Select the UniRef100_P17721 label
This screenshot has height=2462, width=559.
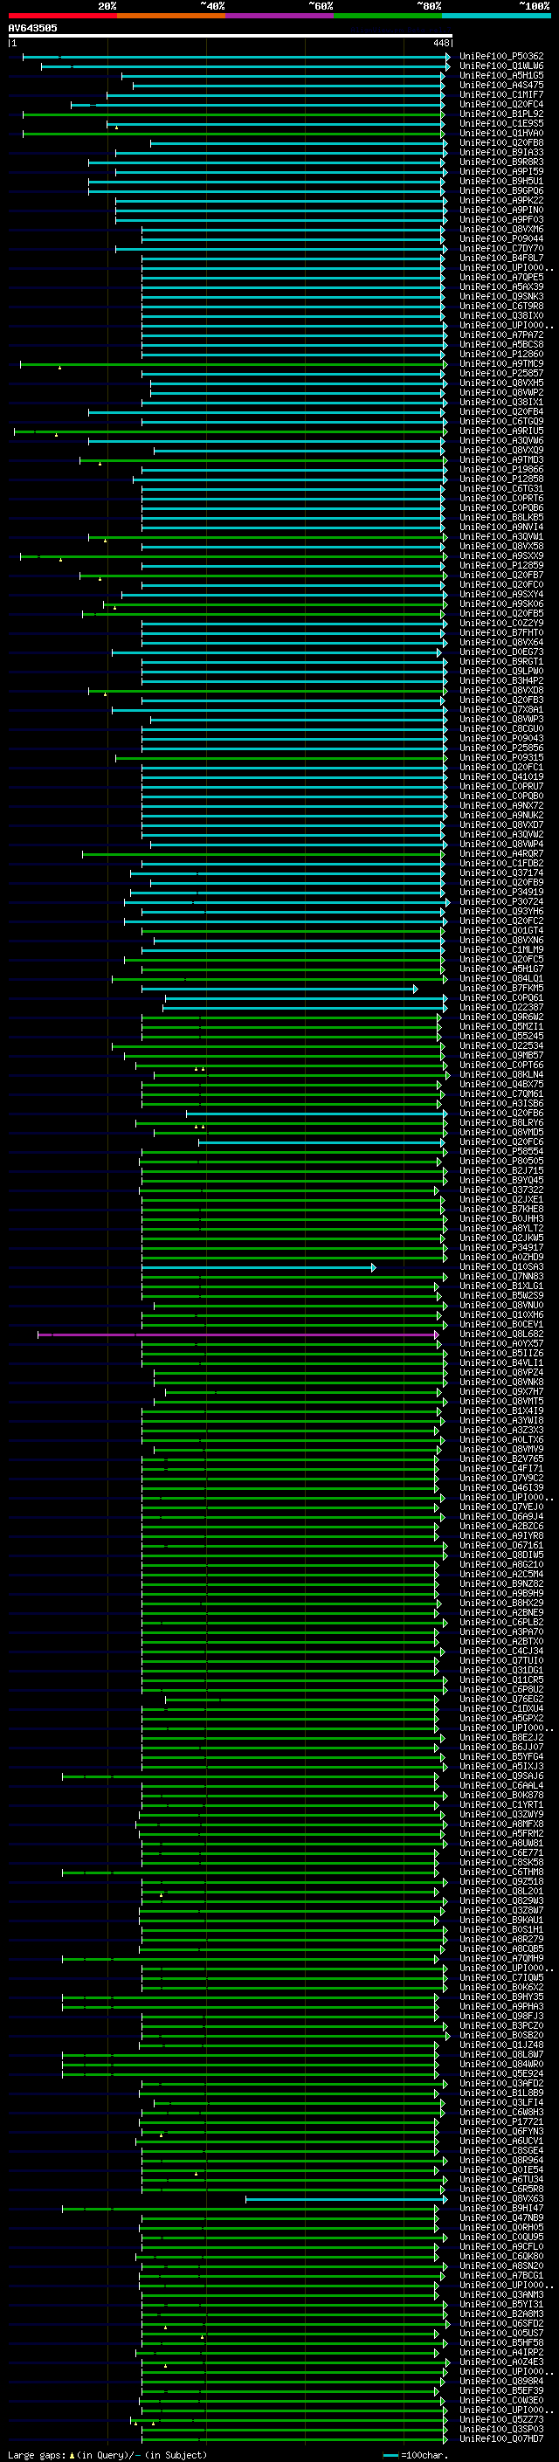500,2121
